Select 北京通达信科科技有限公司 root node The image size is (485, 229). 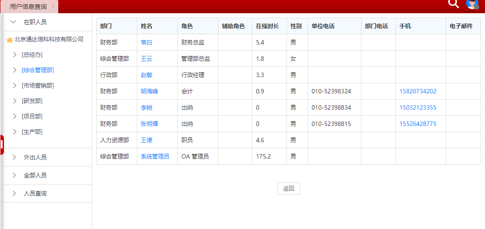tap(49, 40)
